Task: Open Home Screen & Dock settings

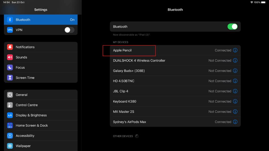Action: point(41,126)
